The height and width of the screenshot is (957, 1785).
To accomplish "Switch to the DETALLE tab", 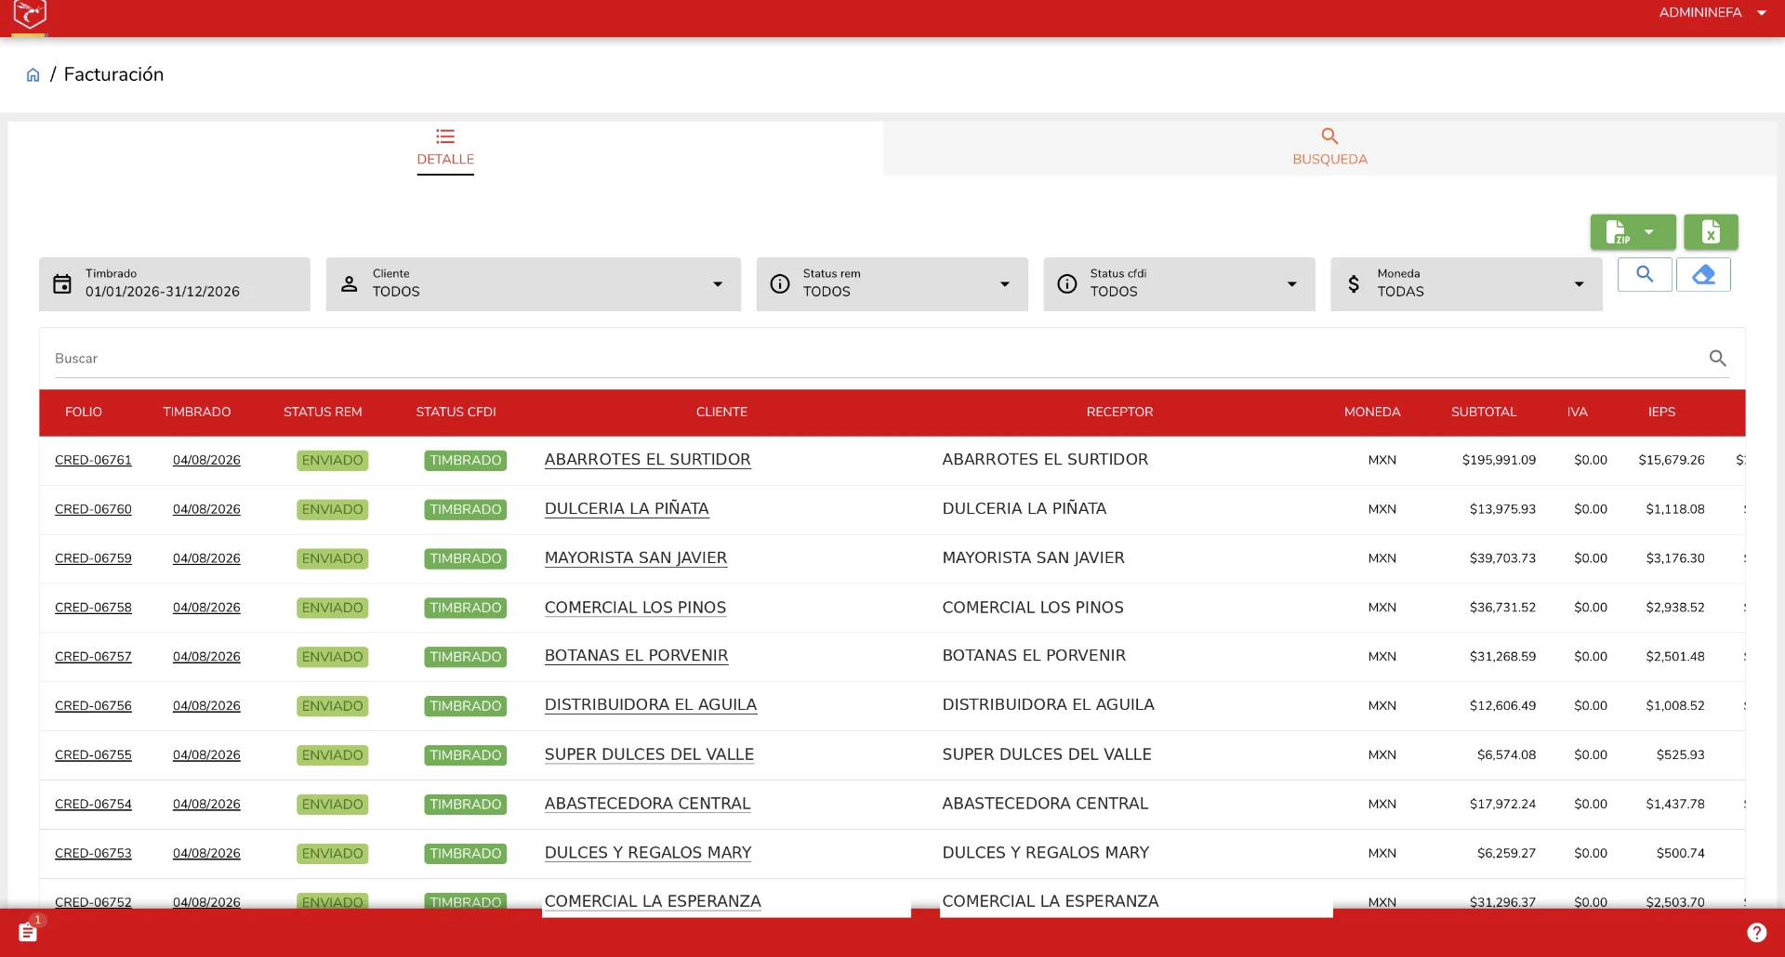I will point(445,149).
